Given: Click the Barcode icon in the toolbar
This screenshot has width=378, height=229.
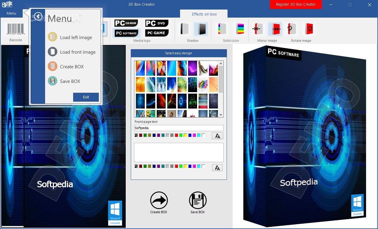Looking at the screenshot, I should point(16,29).
